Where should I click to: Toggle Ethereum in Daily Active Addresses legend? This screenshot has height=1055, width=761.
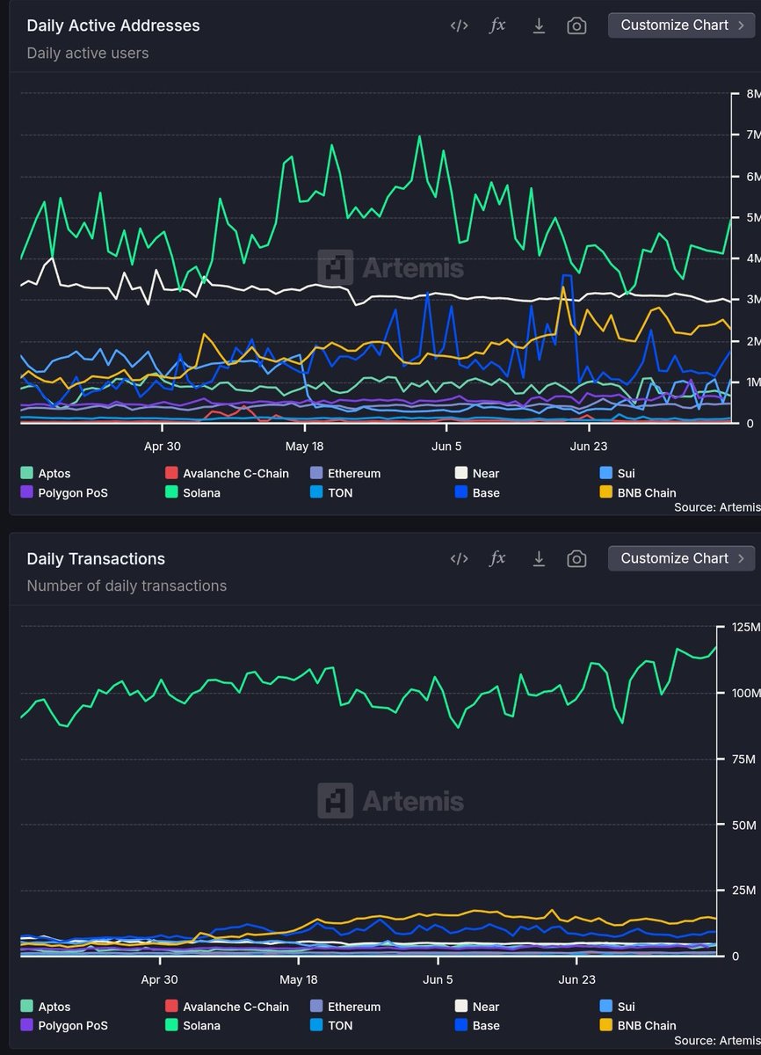[x=345, y=473]
